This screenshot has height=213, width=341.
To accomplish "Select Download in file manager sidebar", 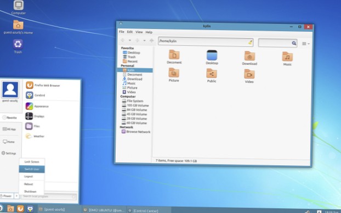I will click(132, 79).
